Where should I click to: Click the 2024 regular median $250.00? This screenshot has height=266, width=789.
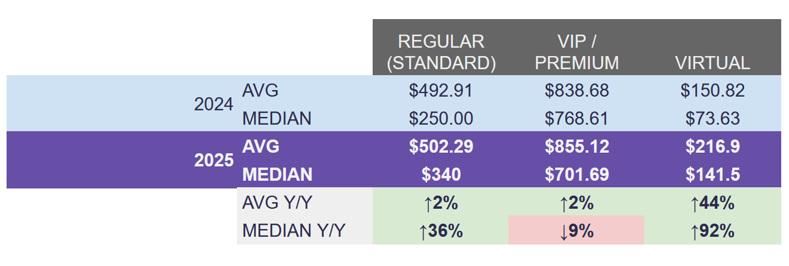(441, 118)
